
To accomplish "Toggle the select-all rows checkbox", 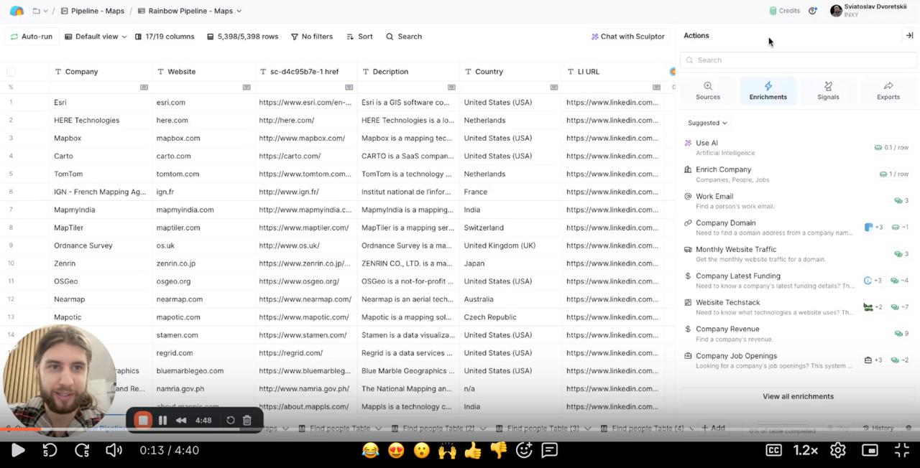I will pos(11,72).
